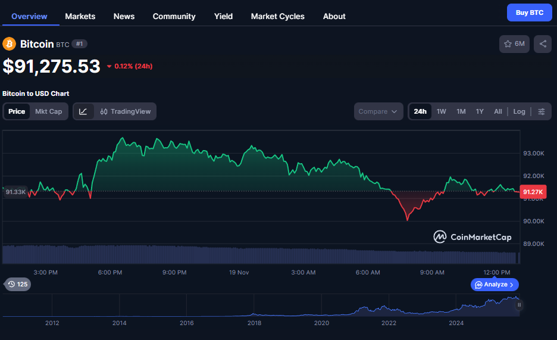
Task: Click the Analyze button
Action: pos(495,285)
